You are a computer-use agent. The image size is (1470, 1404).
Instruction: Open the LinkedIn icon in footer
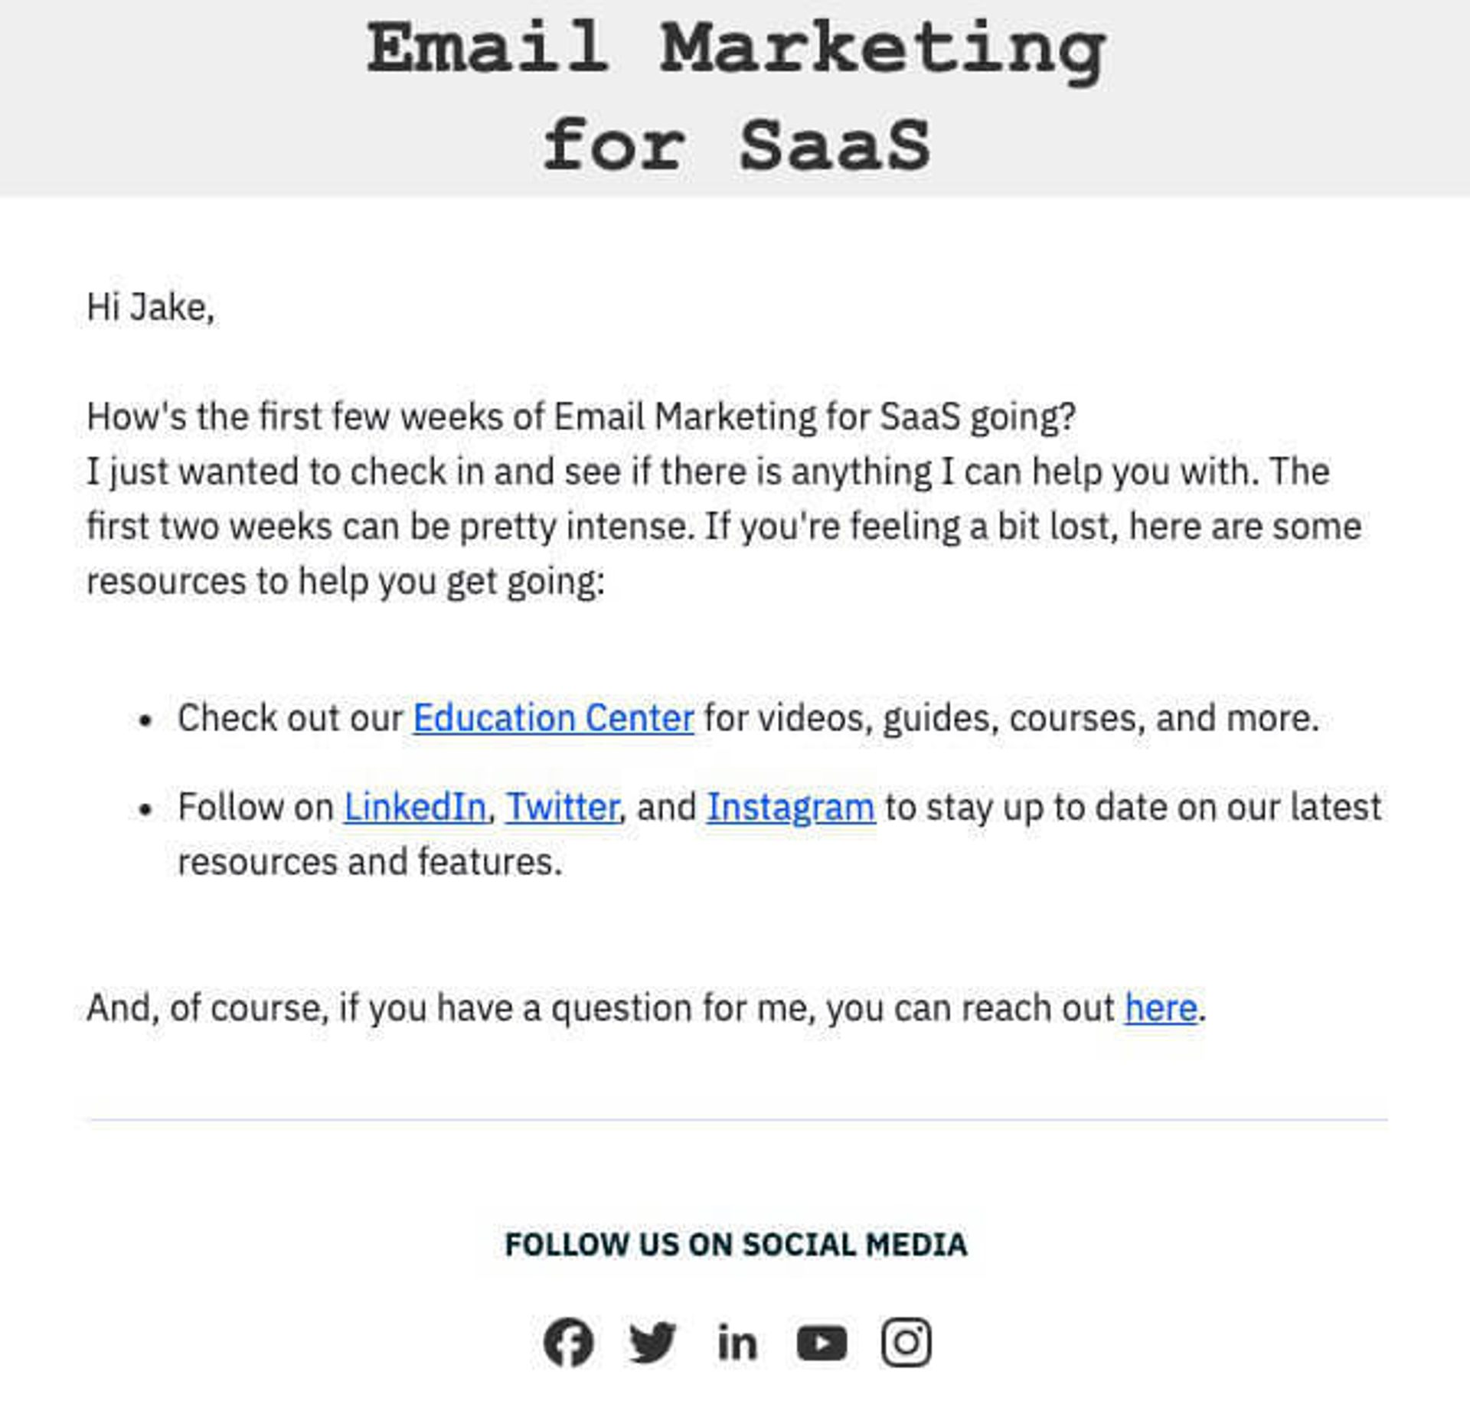click(x=737, y=1344)
